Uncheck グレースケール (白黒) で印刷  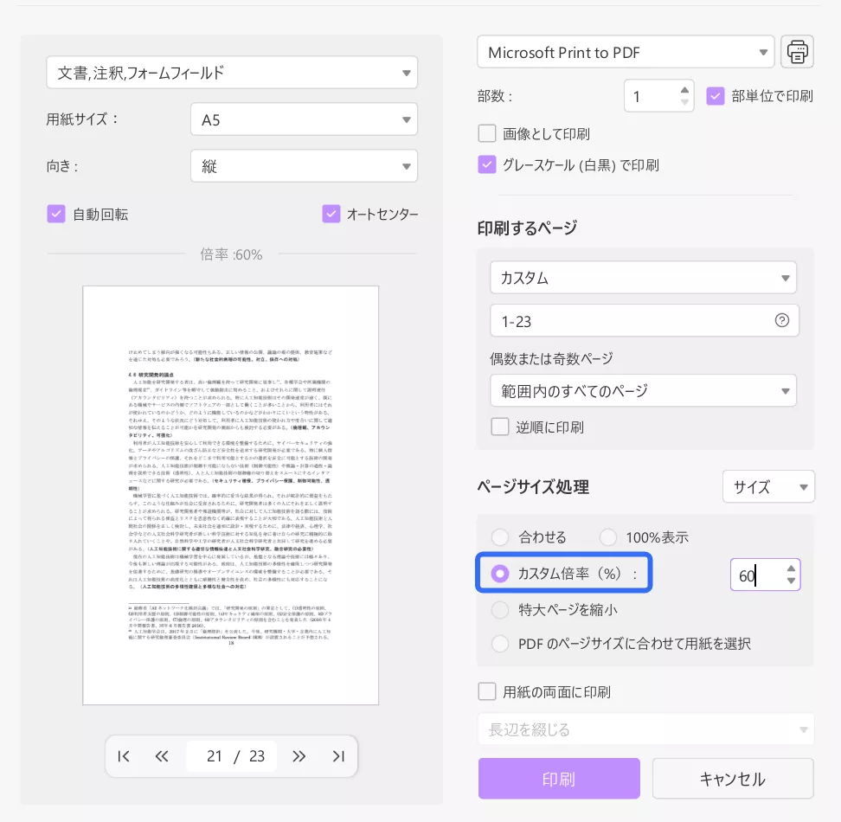487,164
